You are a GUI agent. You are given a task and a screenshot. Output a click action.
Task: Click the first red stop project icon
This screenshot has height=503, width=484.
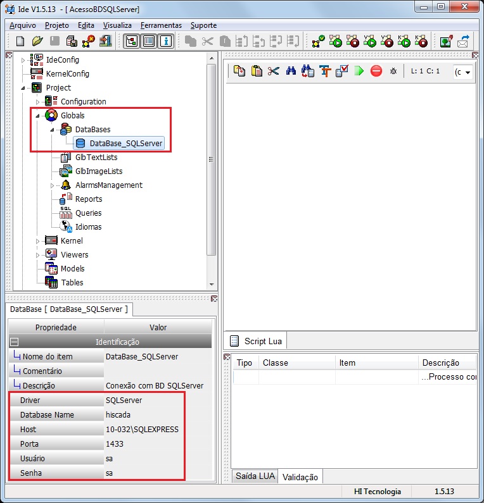click(353, 41)
